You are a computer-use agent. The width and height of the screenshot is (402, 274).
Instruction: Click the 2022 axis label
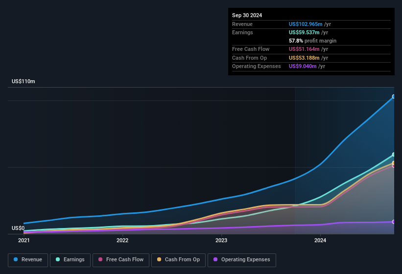[122, 240]
